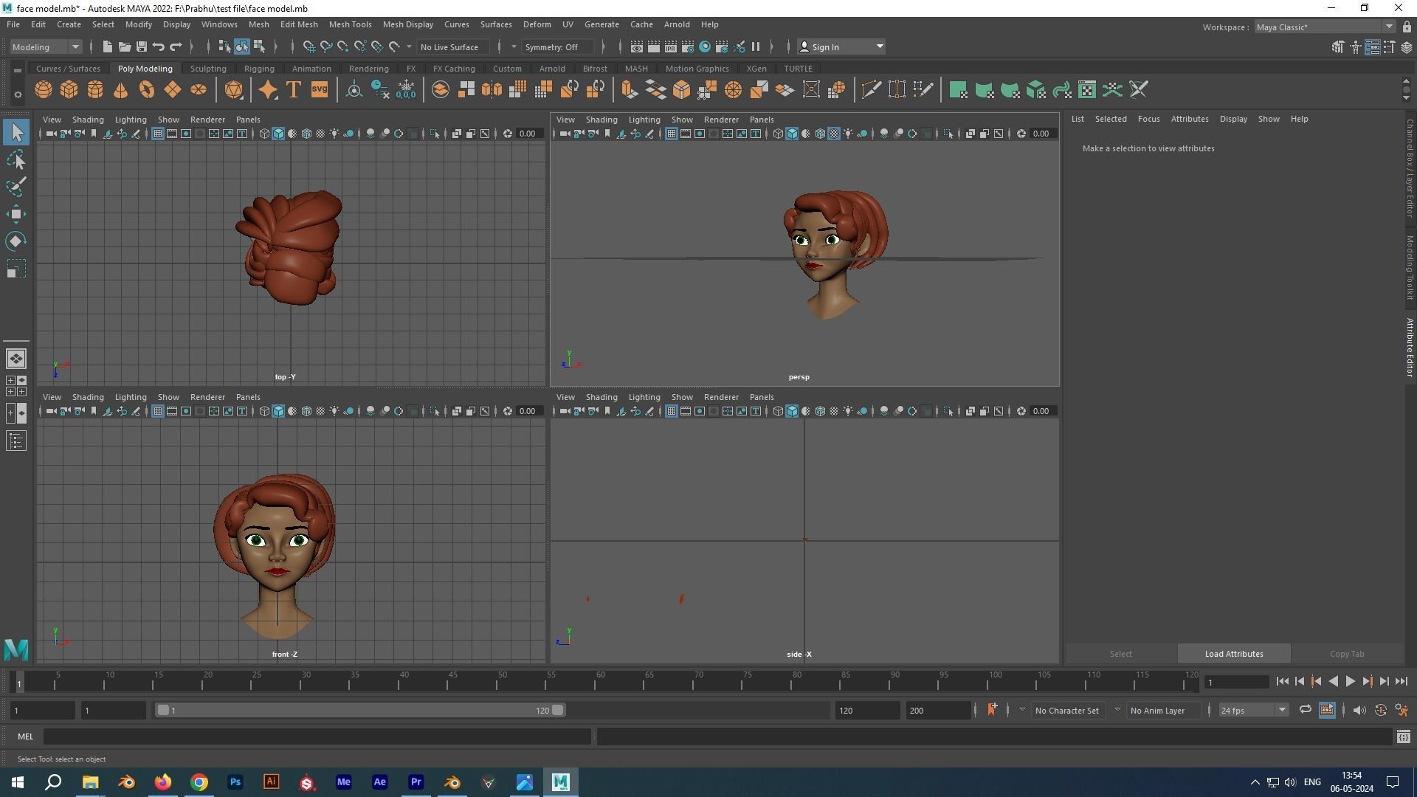Open the Workspace Maya Classic dropdown
The height and width of the screenshot is (797, 1417).
(x=1324, y=27)
